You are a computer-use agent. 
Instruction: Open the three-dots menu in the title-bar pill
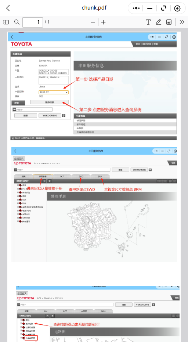click(136, 8)
